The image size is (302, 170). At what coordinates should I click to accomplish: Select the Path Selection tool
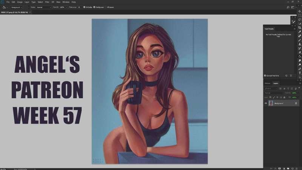pos(300,77)
